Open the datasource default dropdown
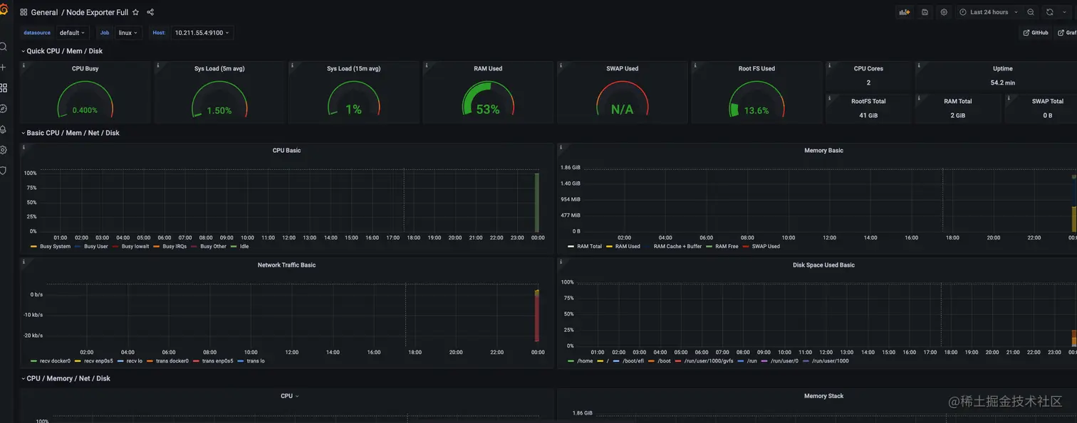The height and width of the screenshot is (423, 1077). coord(72,33)
